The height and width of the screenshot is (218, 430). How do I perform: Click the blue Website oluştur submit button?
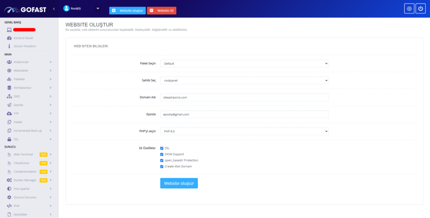(x=178, y=183)
